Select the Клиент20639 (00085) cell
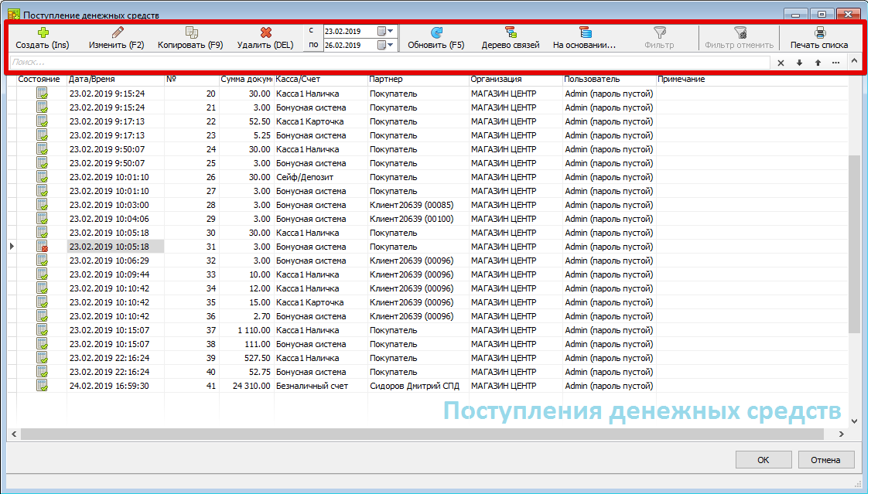This screenshot has width=871, height=494. [x=418, y=205]
